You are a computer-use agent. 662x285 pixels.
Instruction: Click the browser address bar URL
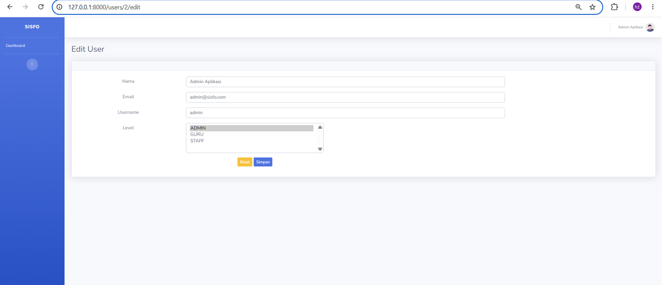pyautogui.click(x=104, y=7)
